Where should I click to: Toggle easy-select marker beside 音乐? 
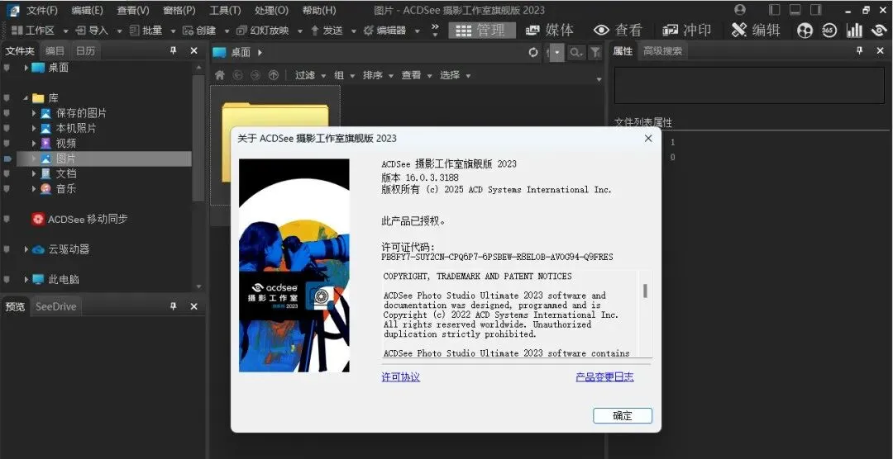(7, 189)
